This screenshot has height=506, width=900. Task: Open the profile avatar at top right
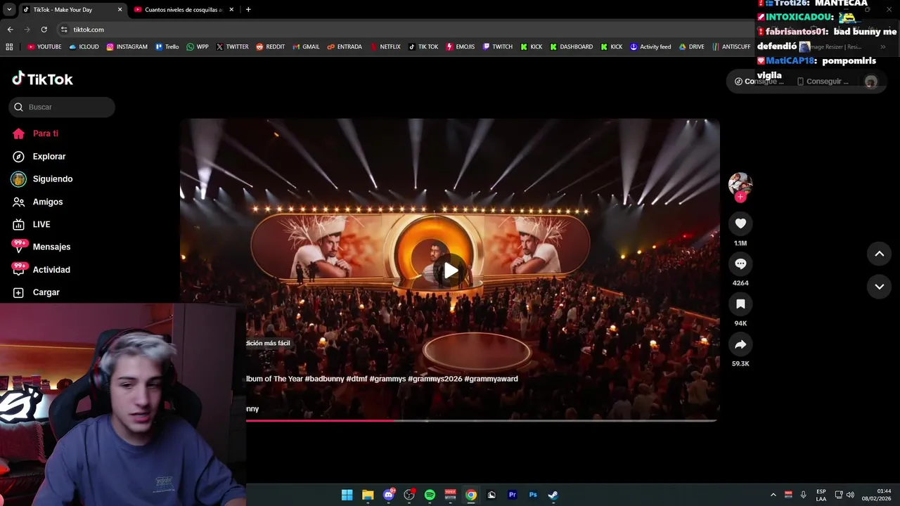click(870, 82)
